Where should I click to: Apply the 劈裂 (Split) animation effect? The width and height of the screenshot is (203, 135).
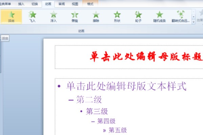coord(74,17)
